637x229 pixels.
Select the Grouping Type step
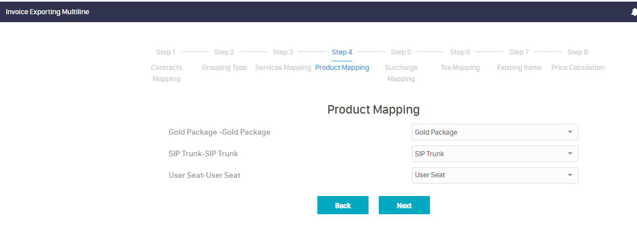(224, 68)
